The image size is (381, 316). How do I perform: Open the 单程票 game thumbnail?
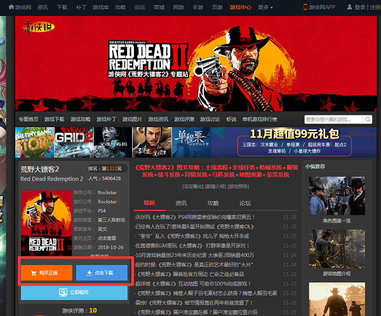pos(192,142)
